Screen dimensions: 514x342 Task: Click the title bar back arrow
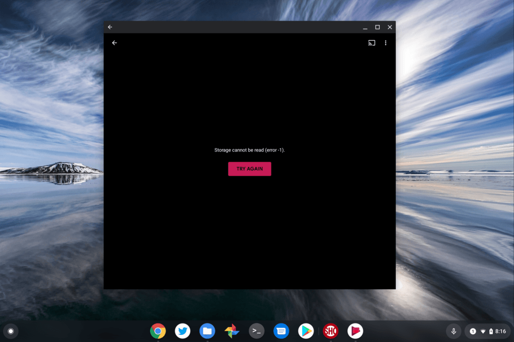coord(110,27)
